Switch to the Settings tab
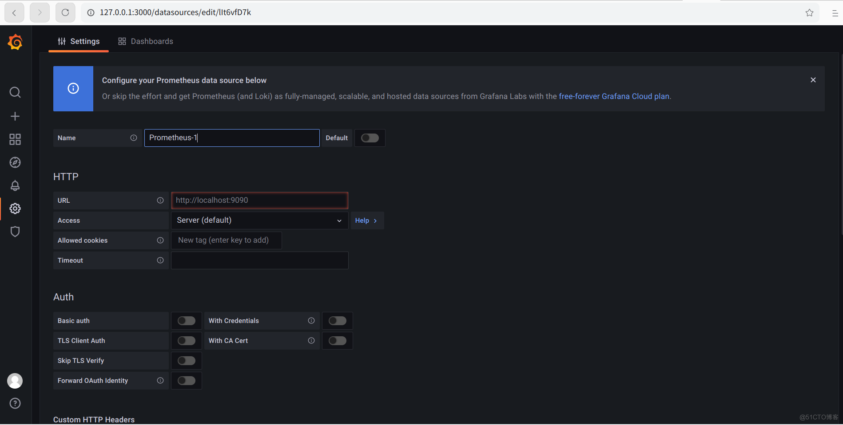The height and width of the screenshot is (425, 843). coord(79,41)
